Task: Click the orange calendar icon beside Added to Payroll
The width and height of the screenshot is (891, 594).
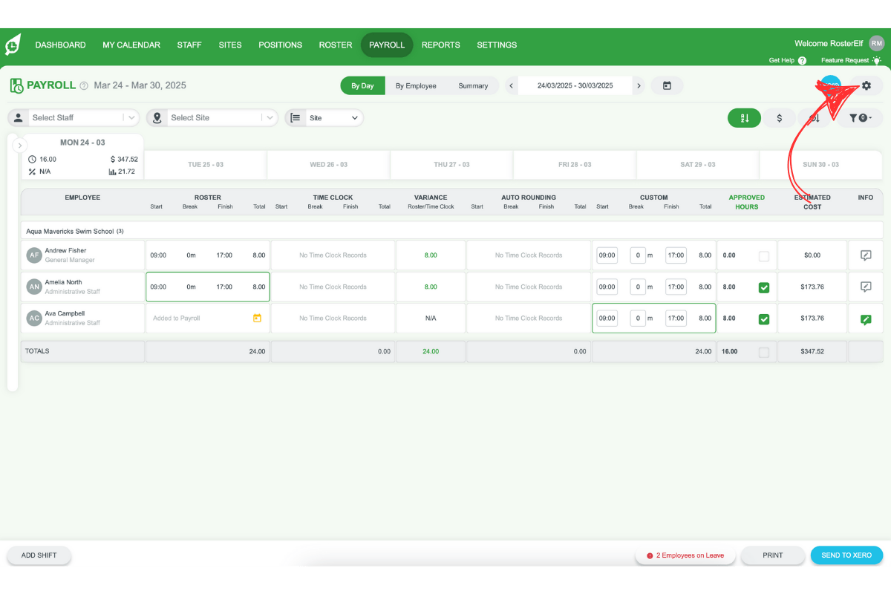Action: 256,318
